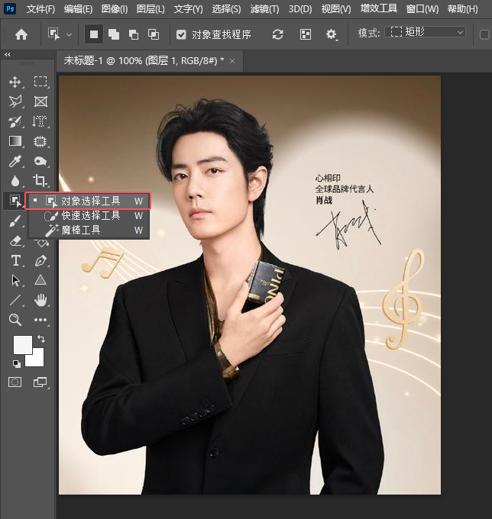Change the screen mode button
The height and width of the screenshot is (519, 492).
click(x=40, y=382)
